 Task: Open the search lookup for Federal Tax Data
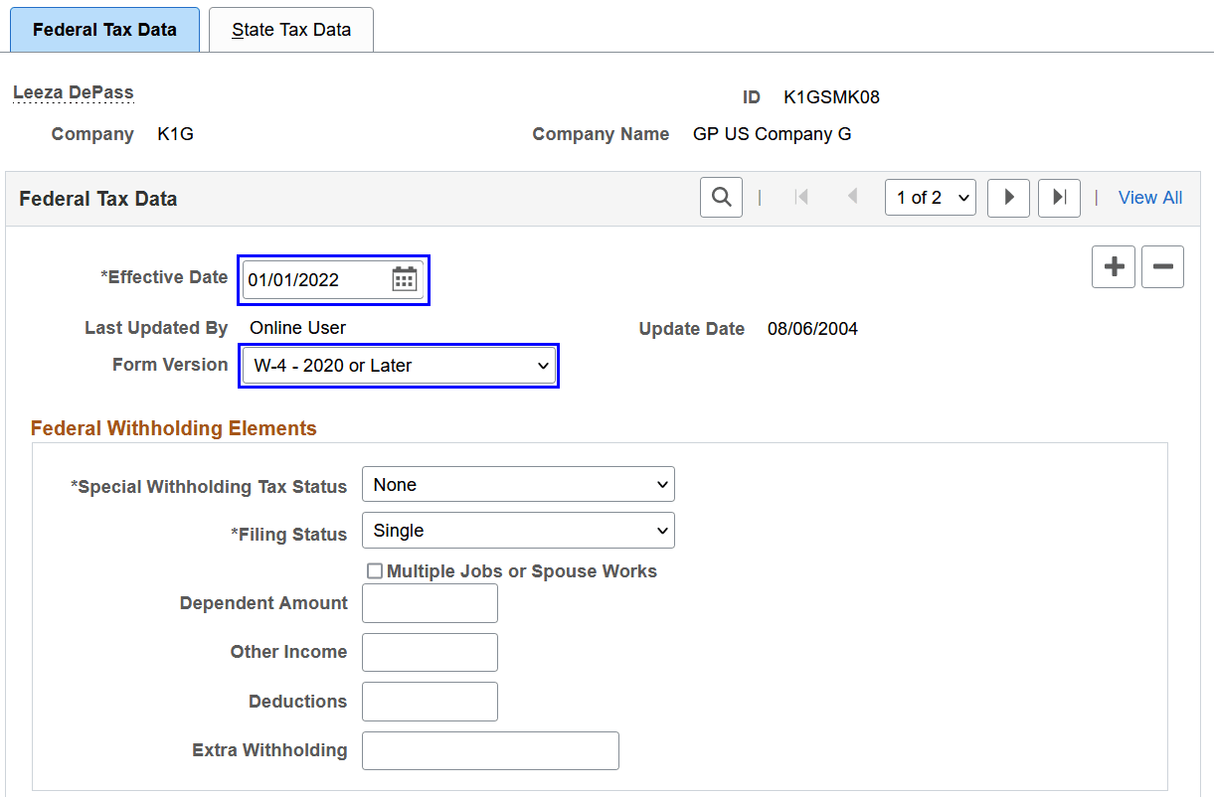tap(721, 197)
